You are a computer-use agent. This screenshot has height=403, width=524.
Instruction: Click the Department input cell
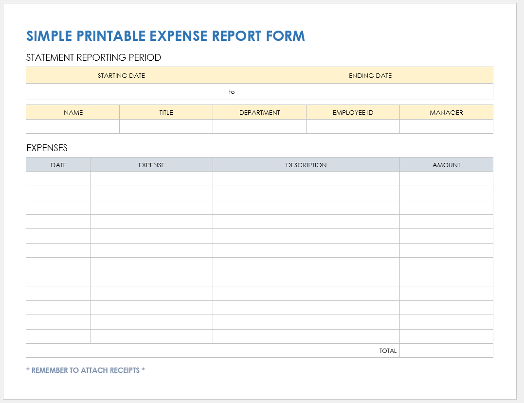[x=259, y=126]
